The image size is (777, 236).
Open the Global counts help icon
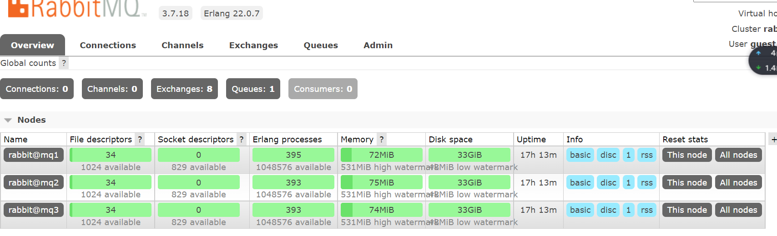(64, 63)
